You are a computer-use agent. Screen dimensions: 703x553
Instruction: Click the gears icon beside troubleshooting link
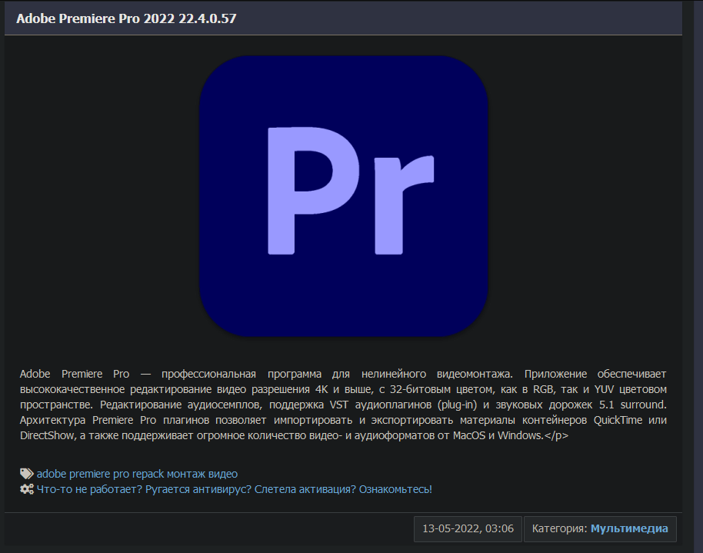coord(27,489)
